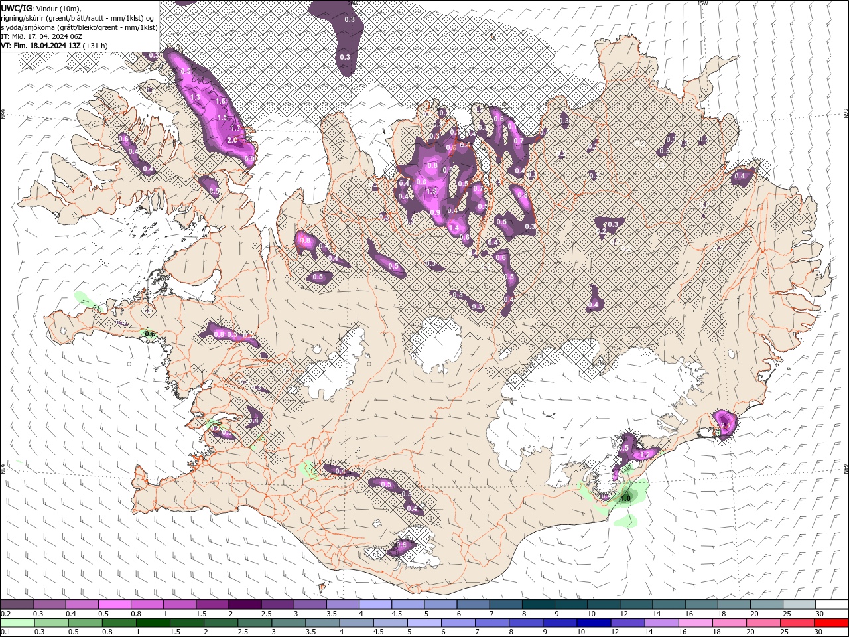Select the snow legend swatch labeled 0.8
The height and width of the screenshot is (637, 849).
point(147,604)
